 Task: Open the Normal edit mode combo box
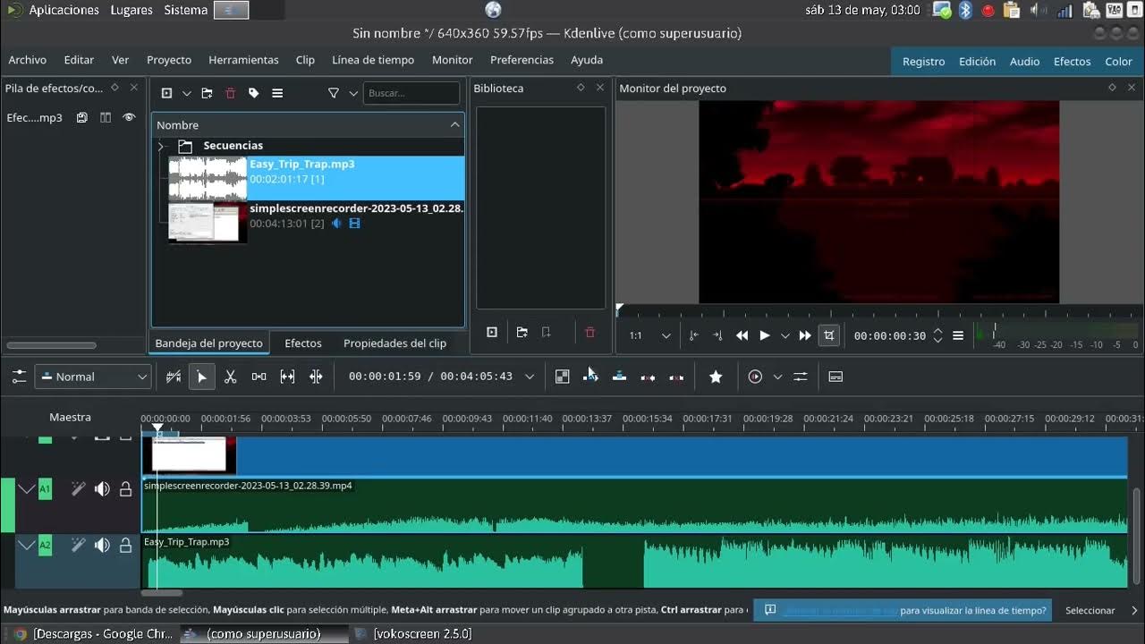click(93, 377)
